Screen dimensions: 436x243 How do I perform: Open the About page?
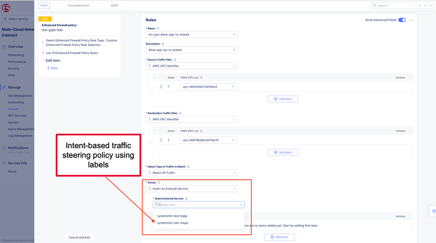[12, 171]
